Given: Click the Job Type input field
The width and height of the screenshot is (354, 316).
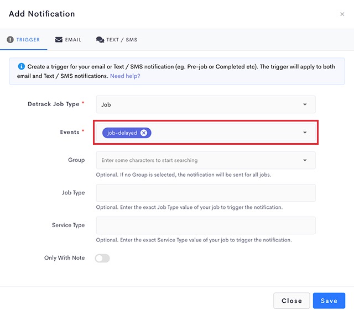Looking at the screenshot, I should [206, 193].
